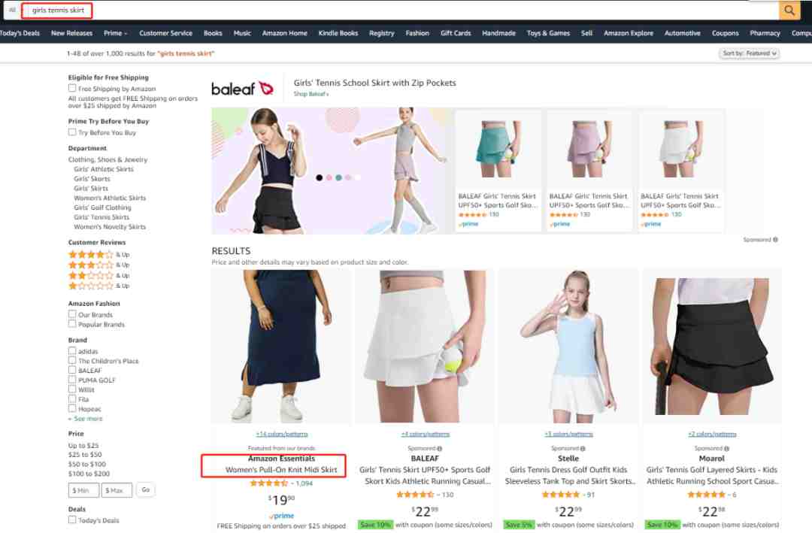Viewport: 812px width, 533px height.
Task: Click Sponsored info icon above BALEAF result
Action: (x=440, y=449)
